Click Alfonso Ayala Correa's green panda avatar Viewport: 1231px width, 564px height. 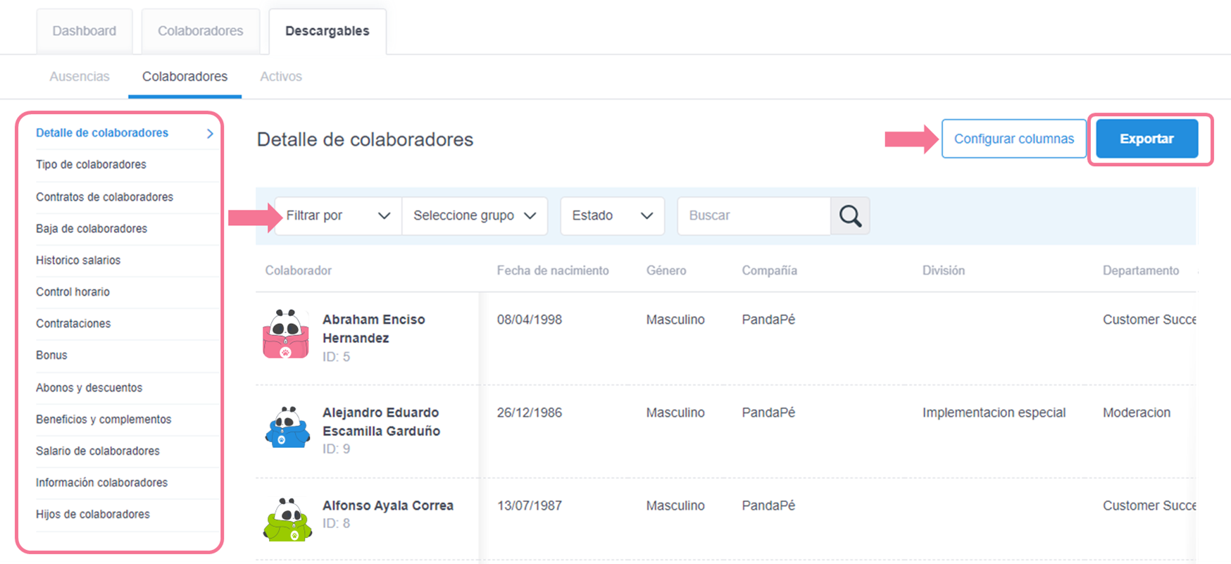(x=287, y=520)
